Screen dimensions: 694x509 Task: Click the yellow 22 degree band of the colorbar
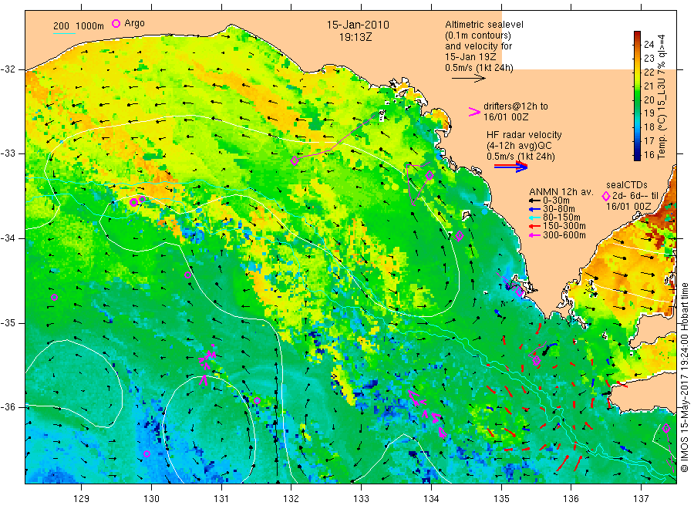tap(638, 72)
